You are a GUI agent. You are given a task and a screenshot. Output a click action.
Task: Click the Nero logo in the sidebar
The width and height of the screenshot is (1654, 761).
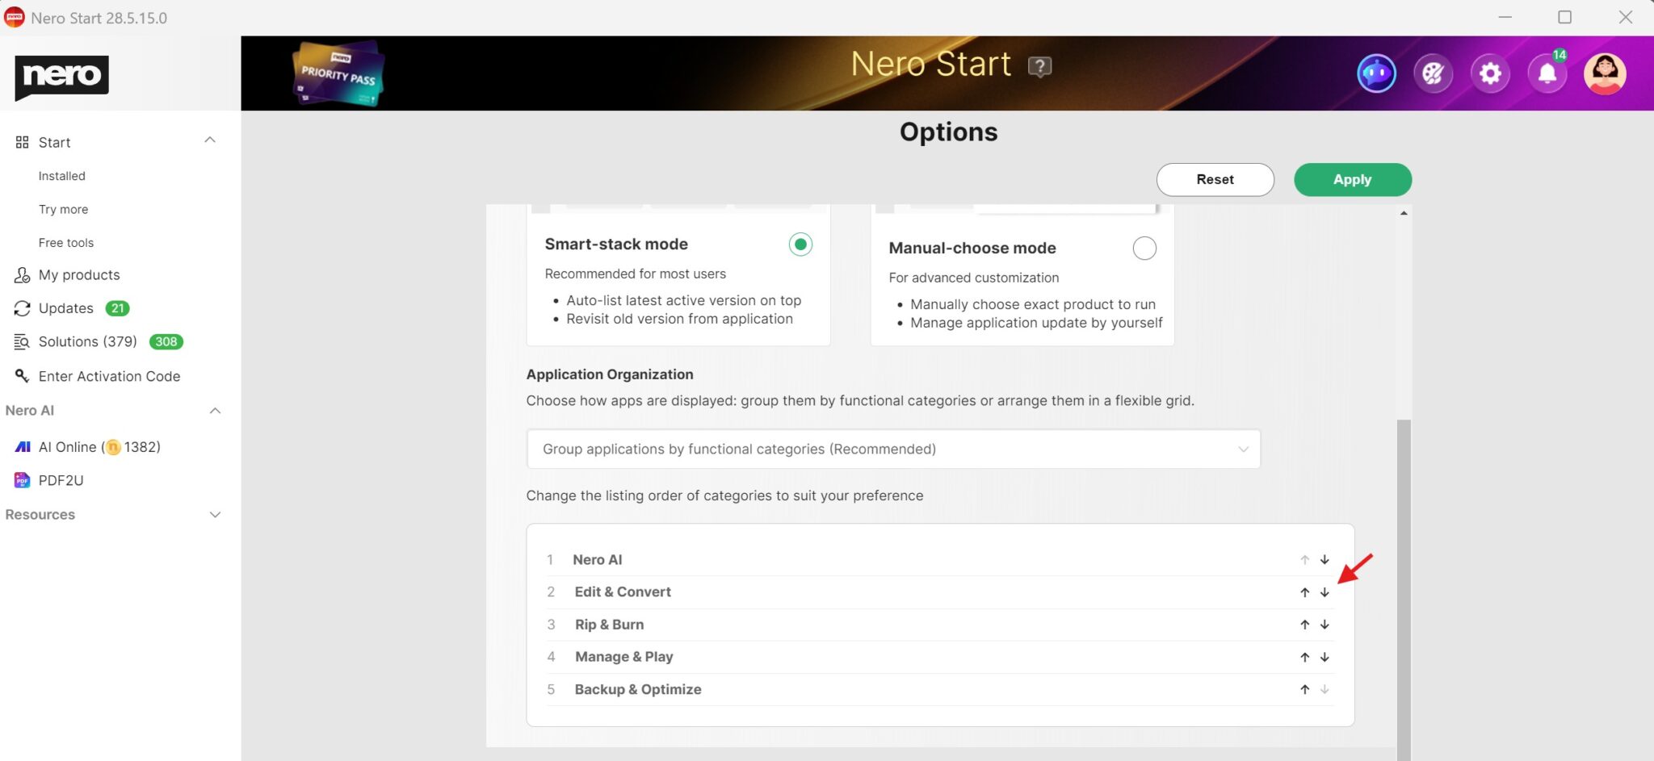tap(61, 77)
